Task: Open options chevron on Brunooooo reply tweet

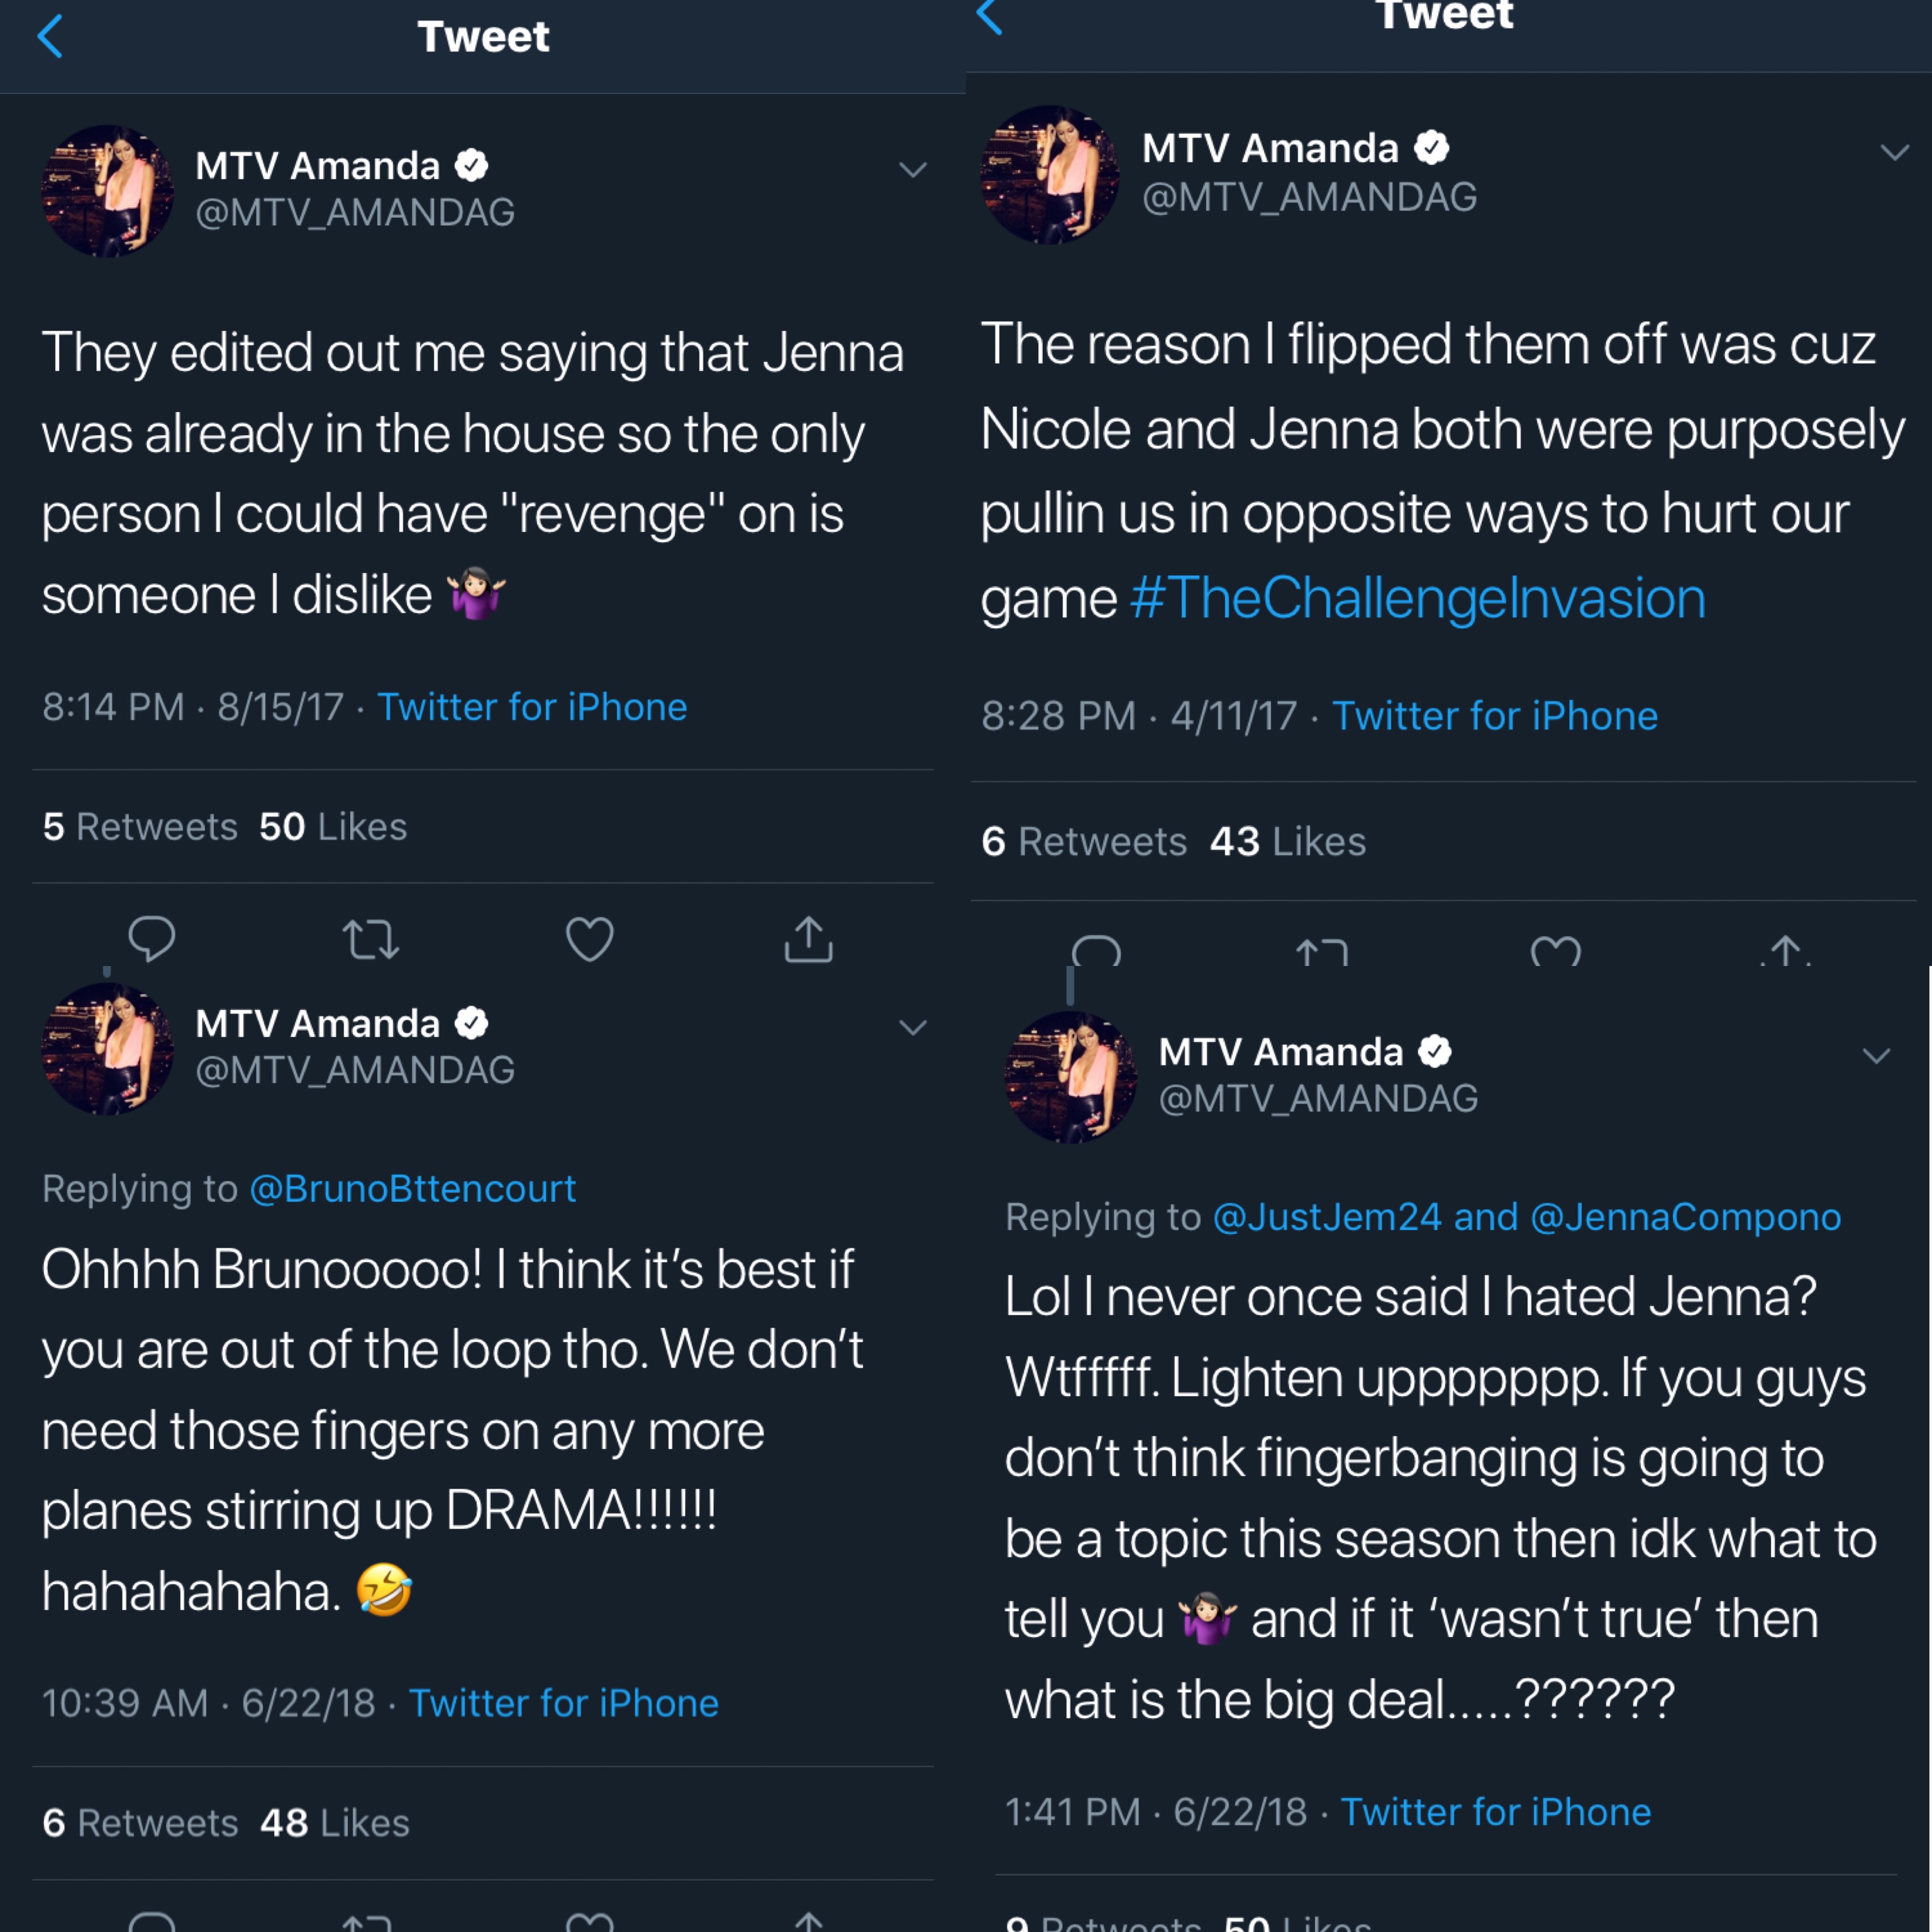Action: point(913,1028)
